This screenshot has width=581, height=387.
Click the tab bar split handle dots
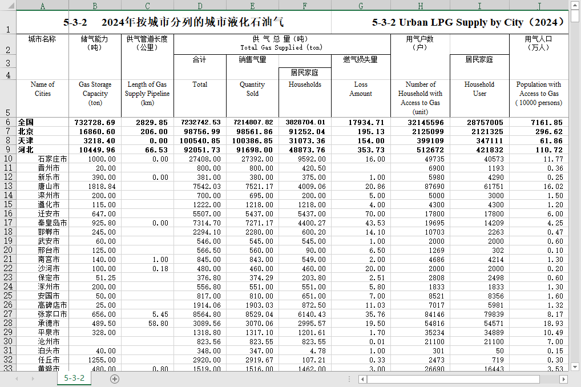point(349,379)
